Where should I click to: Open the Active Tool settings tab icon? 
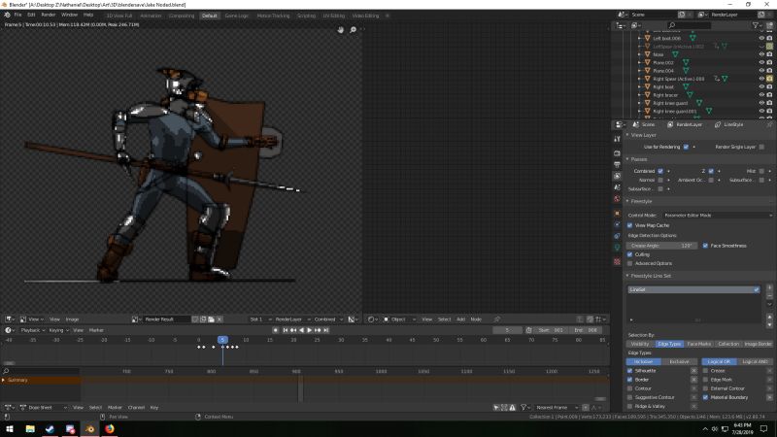(x=617, y=139)
